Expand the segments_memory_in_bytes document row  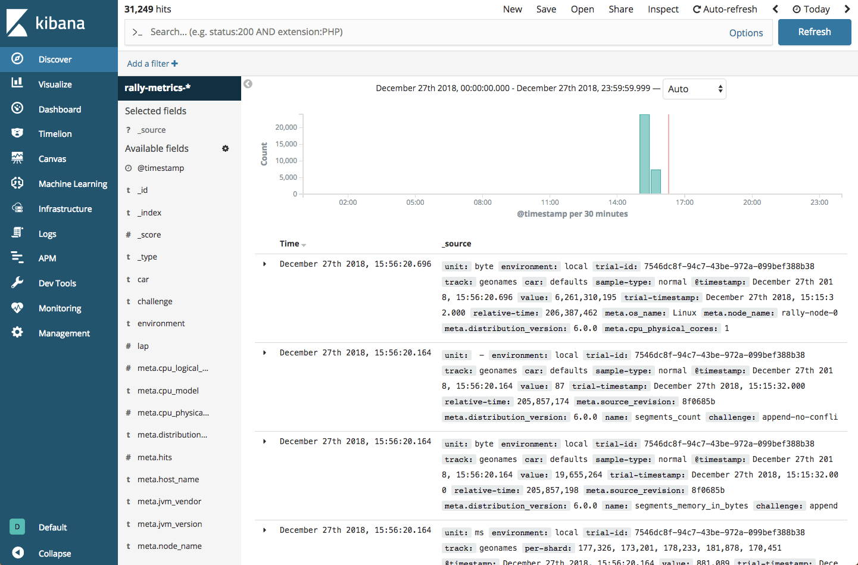pos(264,441)
